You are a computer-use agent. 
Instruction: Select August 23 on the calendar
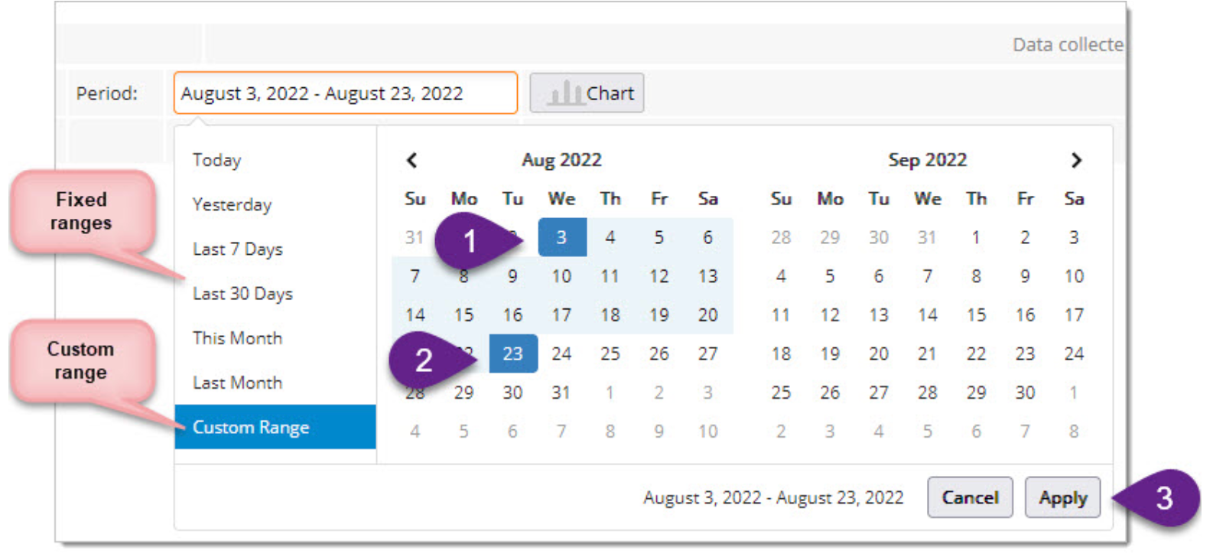click(512, 354)
